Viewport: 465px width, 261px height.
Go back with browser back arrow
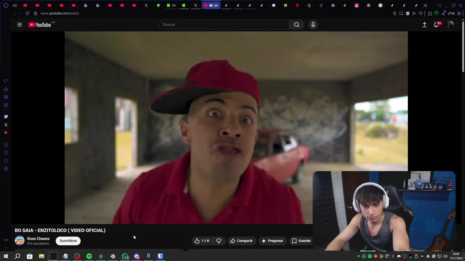15,13
